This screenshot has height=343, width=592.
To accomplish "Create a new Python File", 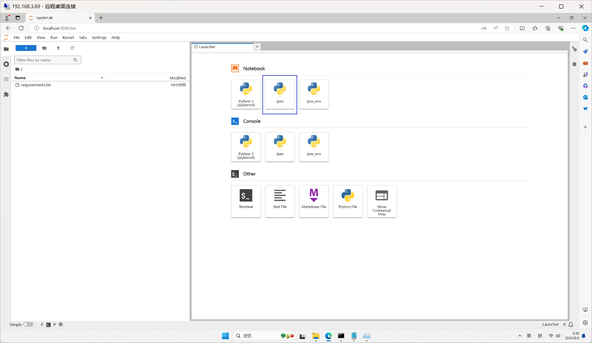I will 348,201.
